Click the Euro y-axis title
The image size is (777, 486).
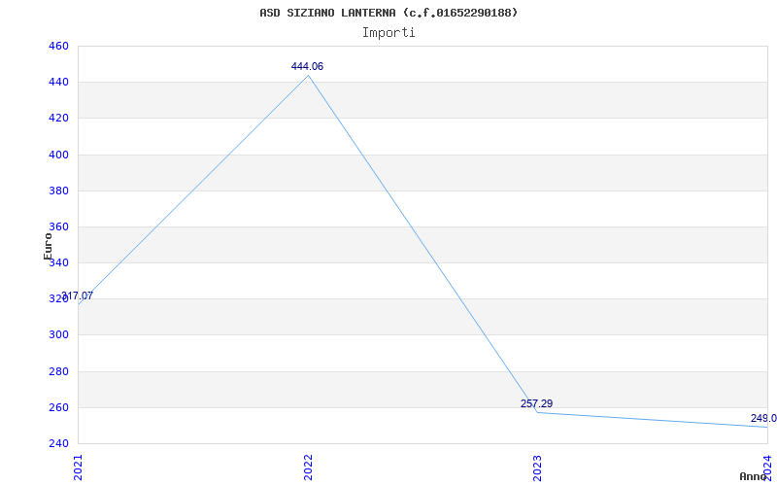pos(48,246)
